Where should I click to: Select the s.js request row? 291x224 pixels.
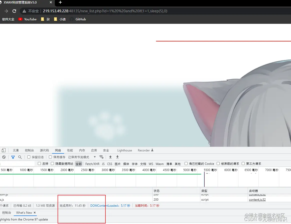[x=145, y=200]
